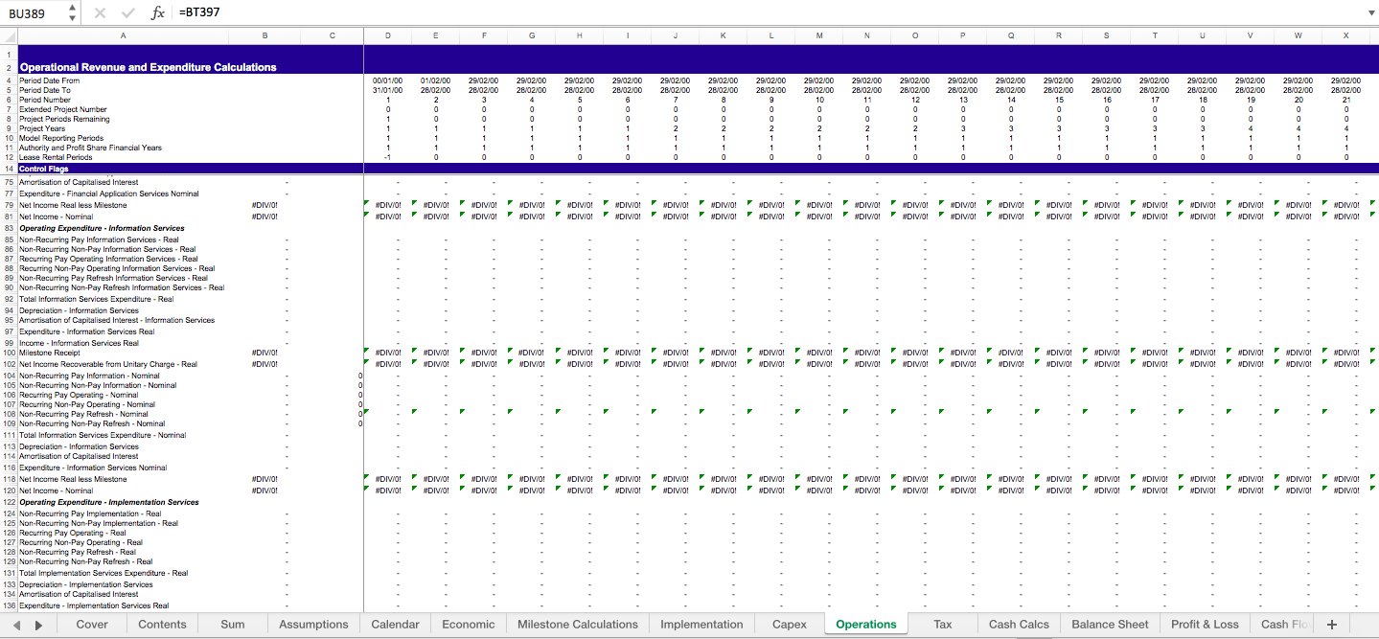Select the Period Date To label cell
The height and width of the screenshot is (639, 1379).
45,90
